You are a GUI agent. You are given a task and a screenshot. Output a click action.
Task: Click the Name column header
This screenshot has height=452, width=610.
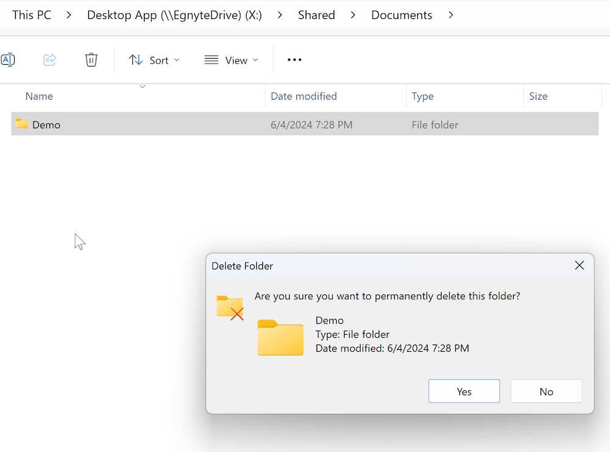[x=39, y=96]
